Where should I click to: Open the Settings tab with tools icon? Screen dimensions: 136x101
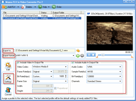(8, 79)
